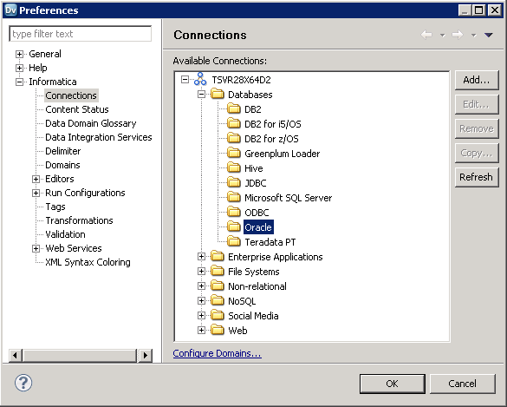
Task: Collapse the Informatica preferences node
Action: pos(19,82)
